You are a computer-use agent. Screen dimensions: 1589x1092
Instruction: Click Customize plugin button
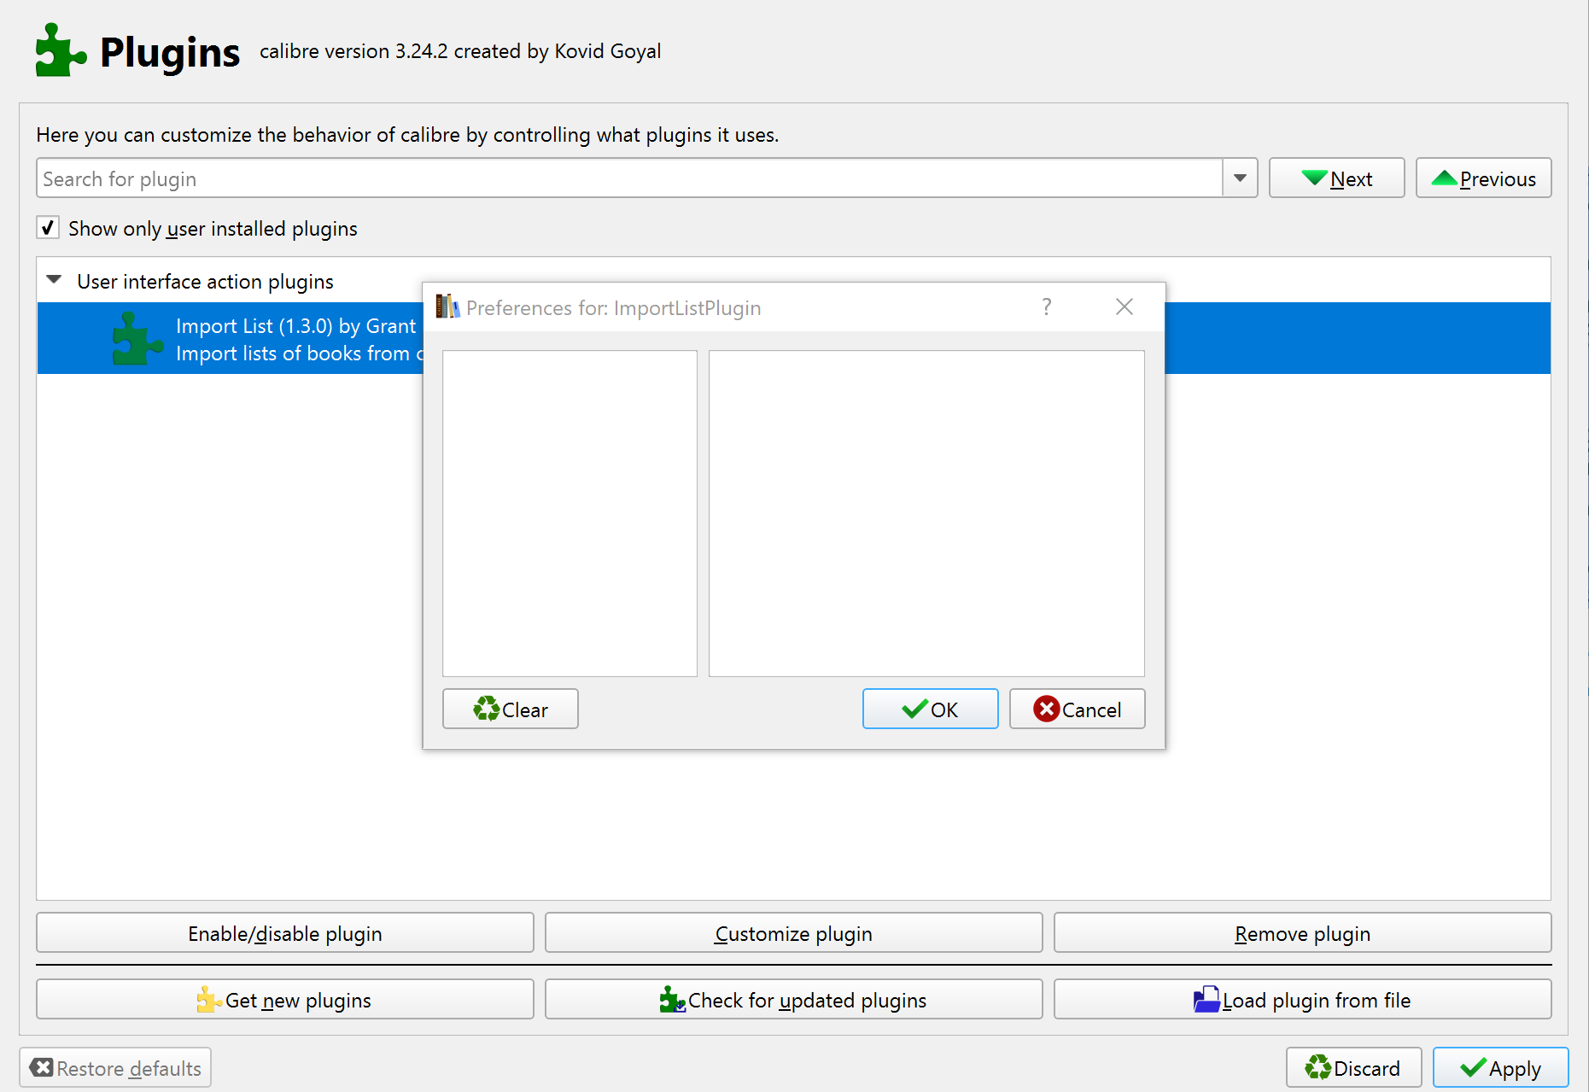[x=793, y=933]
